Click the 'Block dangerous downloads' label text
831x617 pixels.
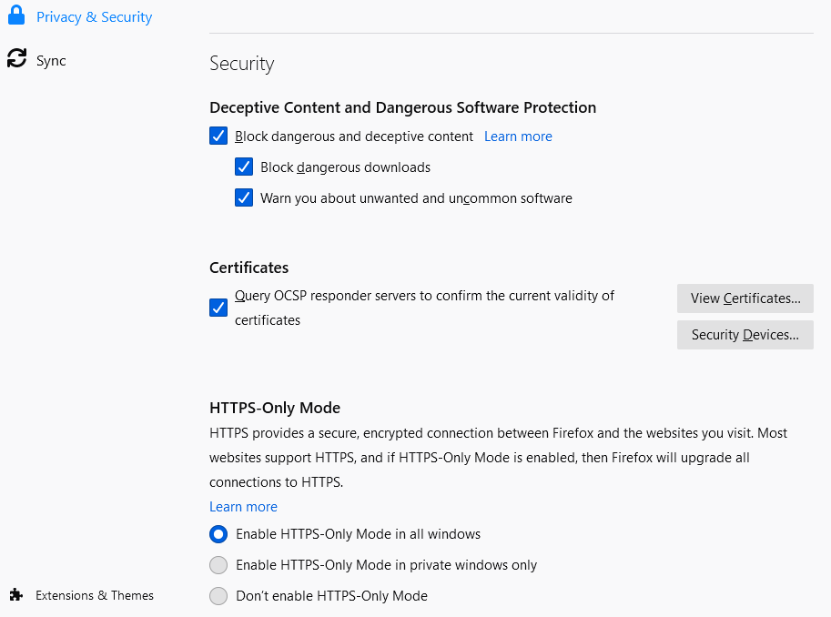(x=345, y=167)
